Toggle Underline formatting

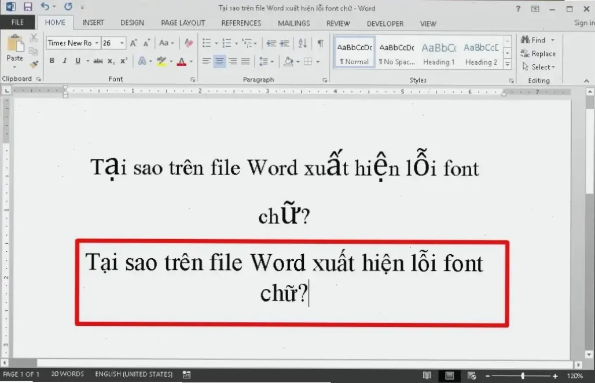[x=78, y=61]
